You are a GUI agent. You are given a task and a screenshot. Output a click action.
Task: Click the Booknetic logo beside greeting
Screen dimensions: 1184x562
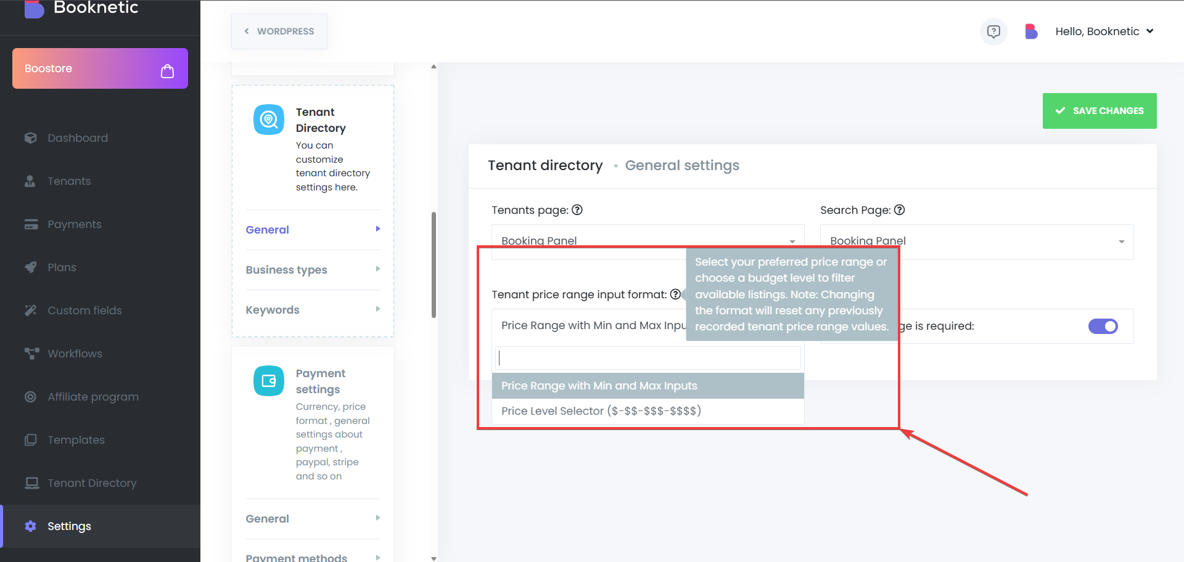click(x=1031, y=31)
